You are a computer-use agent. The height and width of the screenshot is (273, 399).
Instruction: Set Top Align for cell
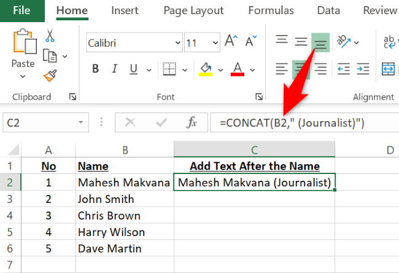pyautogui.click(x=282, y=40)
